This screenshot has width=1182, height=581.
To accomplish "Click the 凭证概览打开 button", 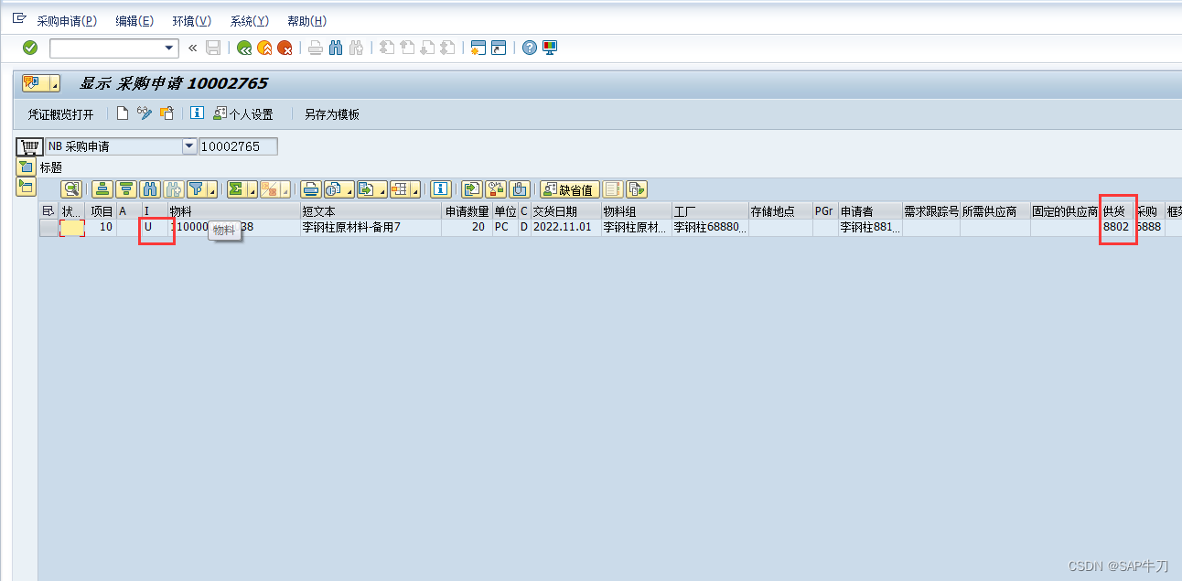I will (61, 114).
